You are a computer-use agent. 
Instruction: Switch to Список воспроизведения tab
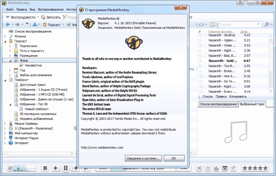(x=218, y=104)
